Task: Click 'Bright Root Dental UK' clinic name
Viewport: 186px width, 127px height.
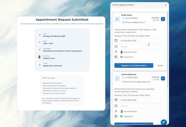Action: (52, 66)
